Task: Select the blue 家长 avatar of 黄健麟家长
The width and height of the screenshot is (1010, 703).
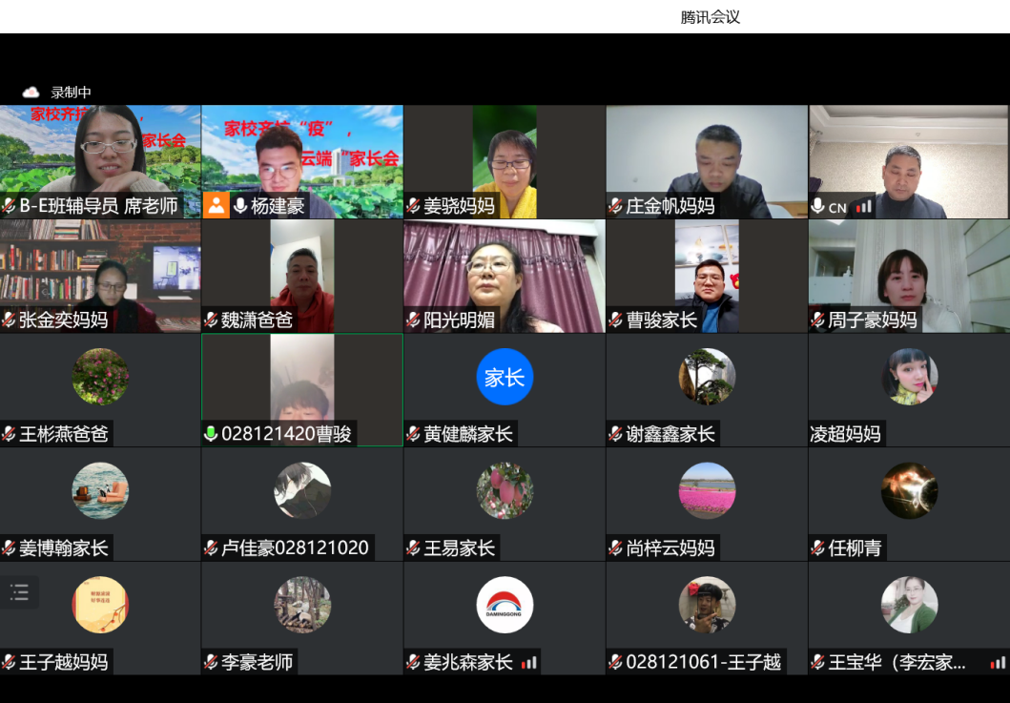Action: pos(505,377)
